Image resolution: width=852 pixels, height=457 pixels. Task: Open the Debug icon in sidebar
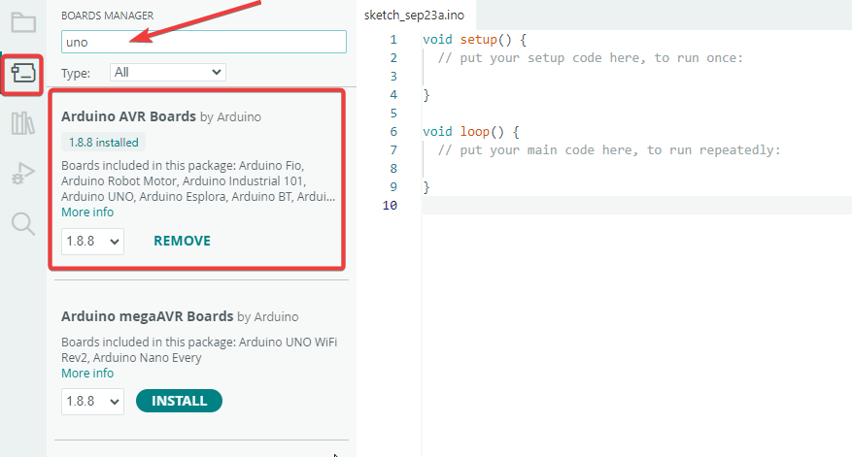click(22, 173)
